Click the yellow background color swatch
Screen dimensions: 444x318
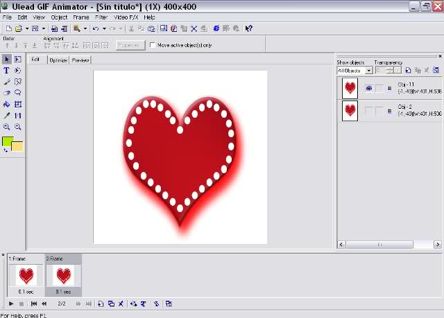19,147
